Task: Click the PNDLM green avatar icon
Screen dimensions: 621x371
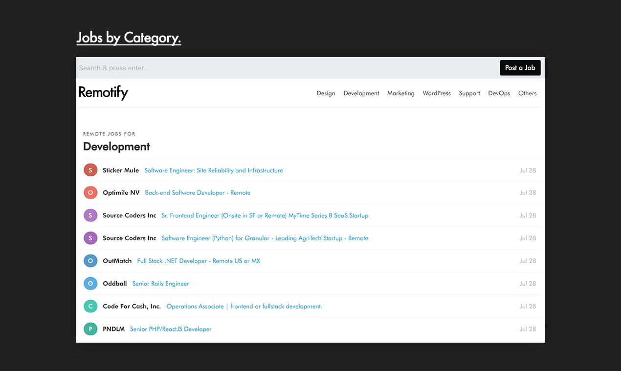Action: tap(90, 329)
